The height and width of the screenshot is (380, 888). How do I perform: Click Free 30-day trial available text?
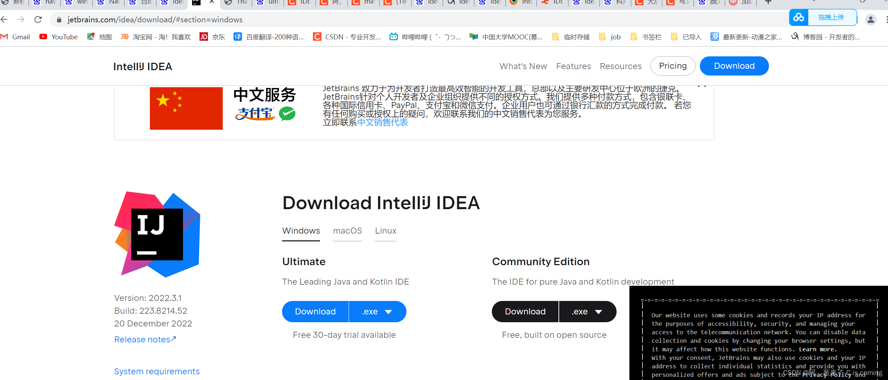(344, 335)
